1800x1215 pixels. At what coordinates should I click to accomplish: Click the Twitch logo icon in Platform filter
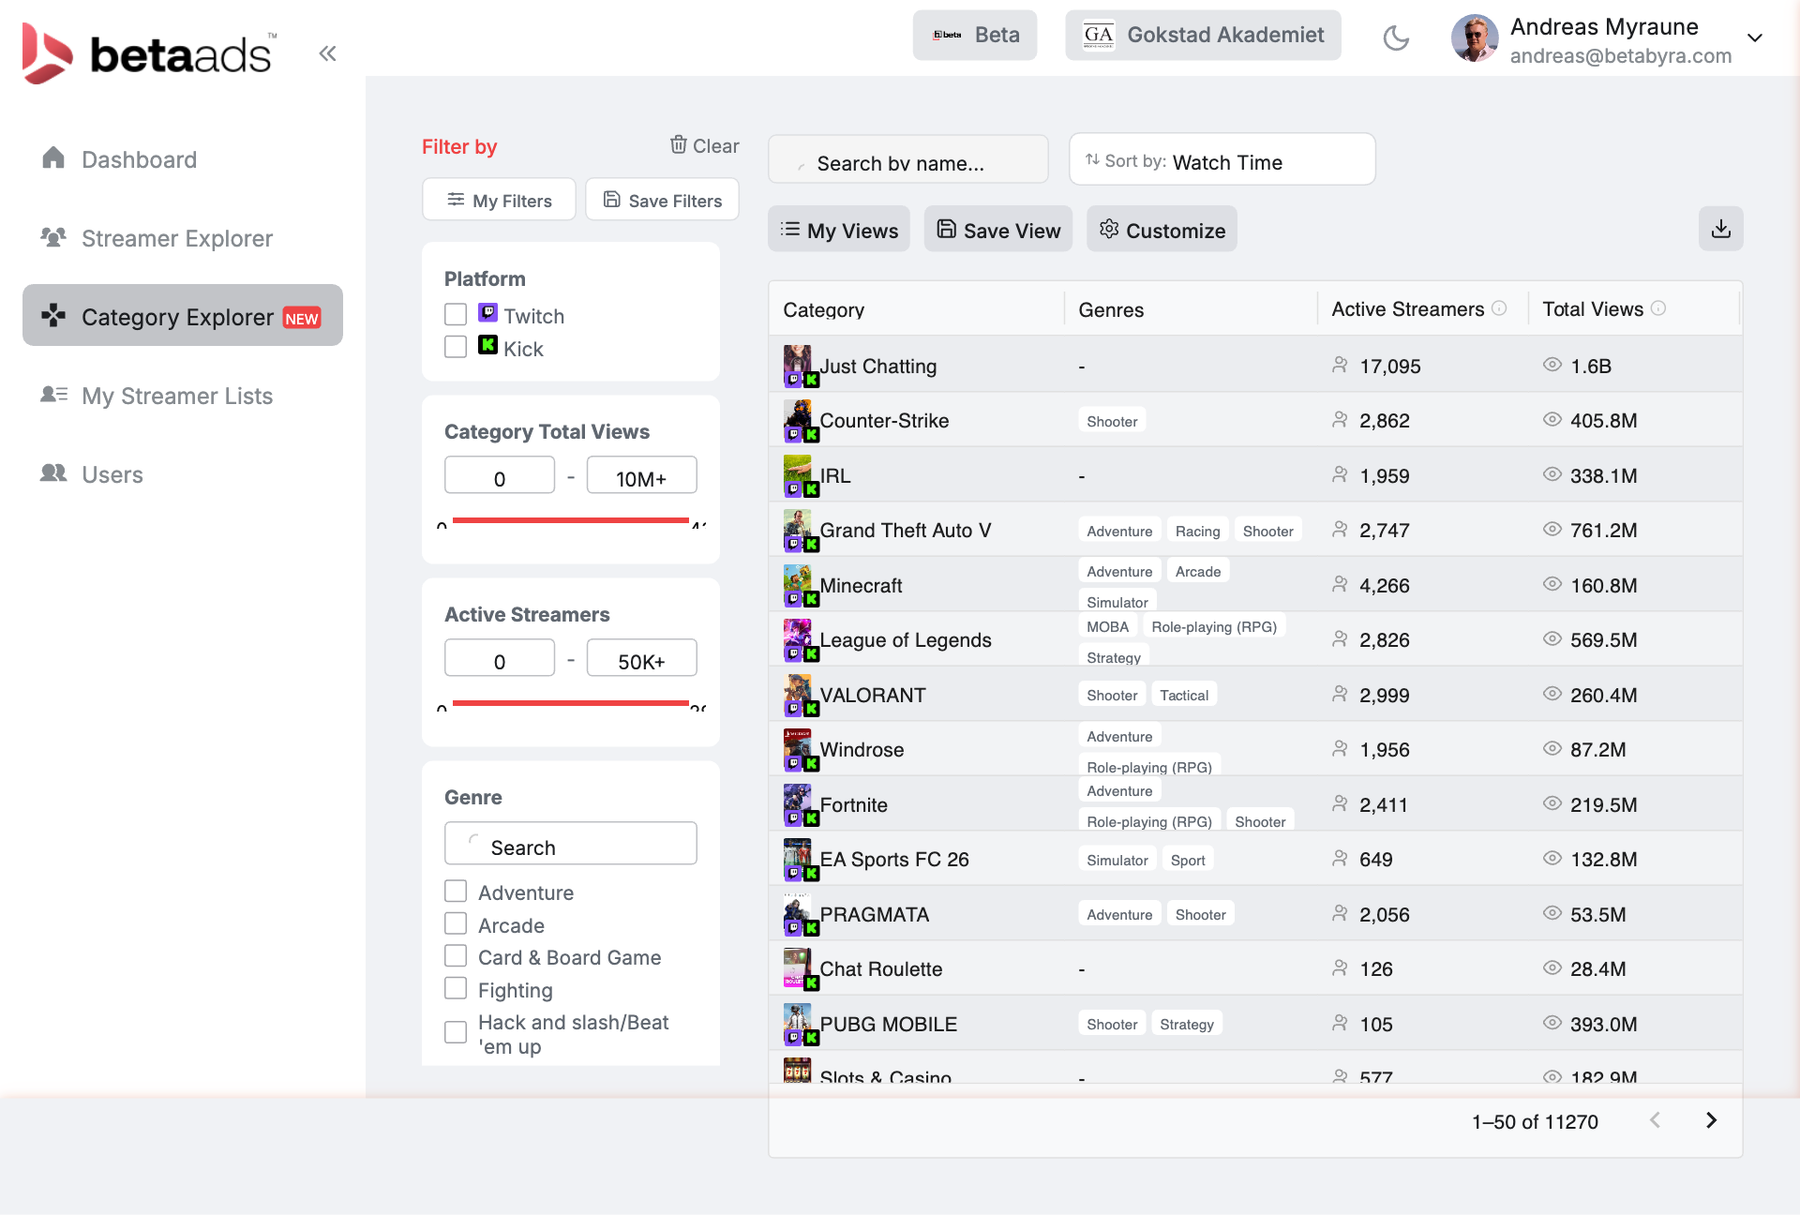click(x=487, y=313)
